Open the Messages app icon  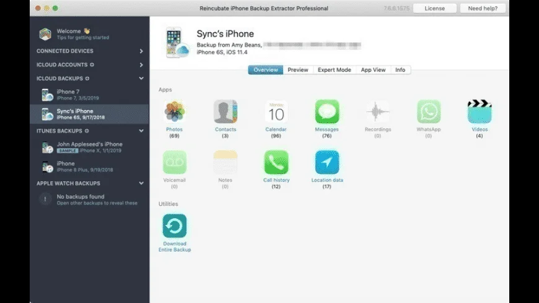327,111
